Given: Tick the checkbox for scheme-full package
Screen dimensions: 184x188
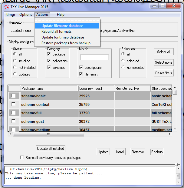Looking at the screenshot, I should click(x=13, y=113).
